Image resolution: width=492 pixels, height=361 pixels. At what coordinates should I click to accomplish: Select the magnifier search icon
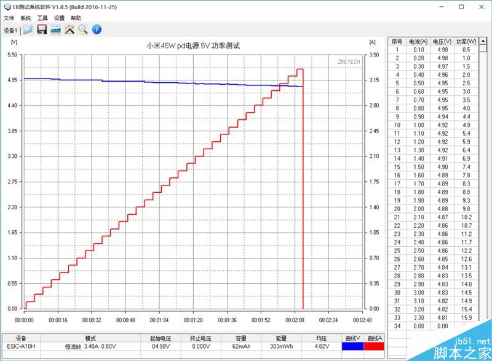(x=83, y=29)
